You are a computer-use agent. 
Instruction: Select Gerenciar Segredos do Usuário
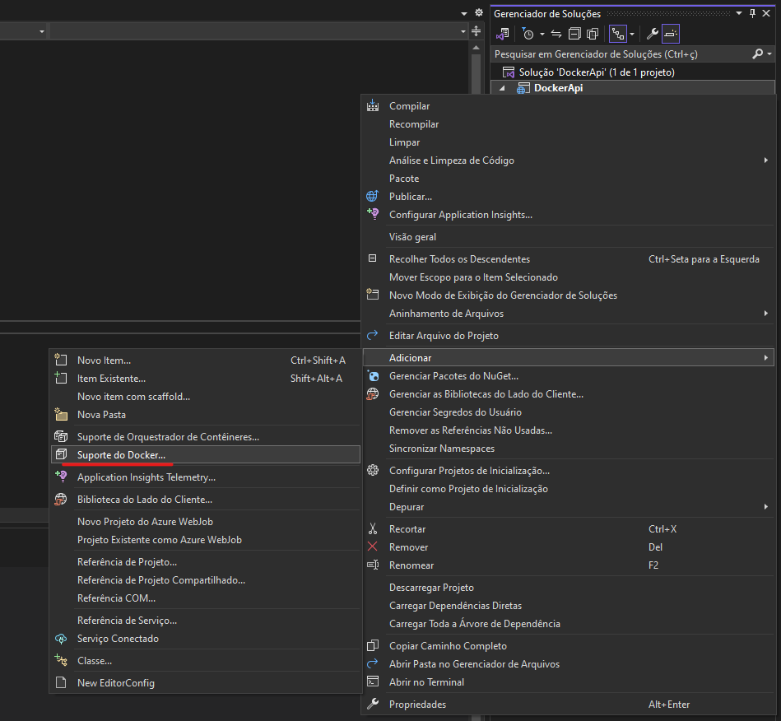pyautogui.click(x=569, y=412)
